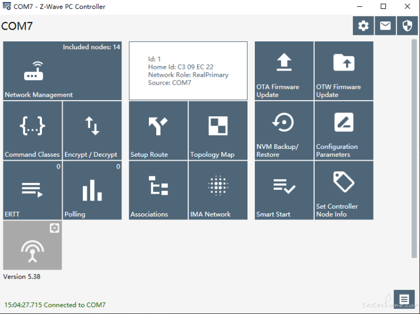The image size is (420, 314).
Task: Open the ERTT tile
Action: [32, 190]
